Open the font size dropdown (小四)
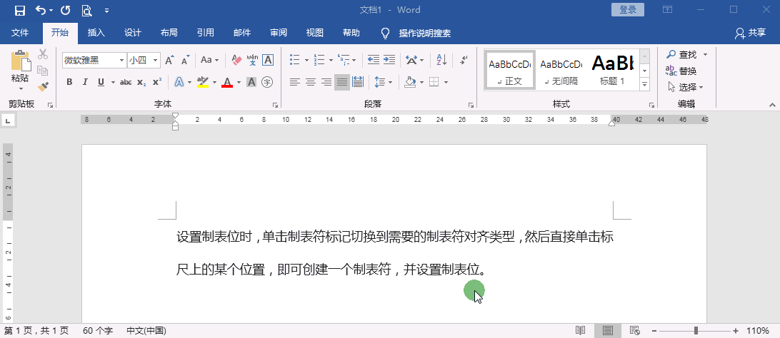The width and height of the screenshot is (780, 338). 156,61
